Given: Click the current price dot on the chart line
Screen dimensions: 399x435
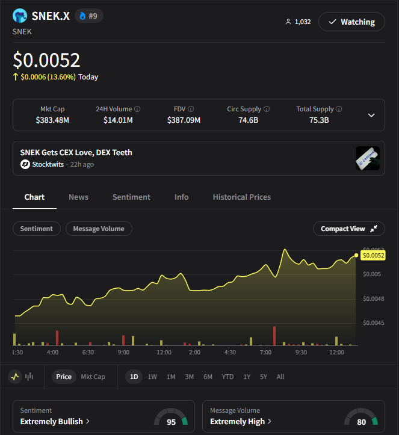Looking at the screenshot, I should click(x=356, y=255).
